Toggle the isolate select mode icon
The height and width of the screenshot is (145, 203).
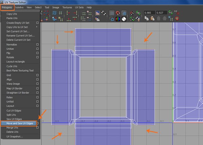[x=83, y=13]
